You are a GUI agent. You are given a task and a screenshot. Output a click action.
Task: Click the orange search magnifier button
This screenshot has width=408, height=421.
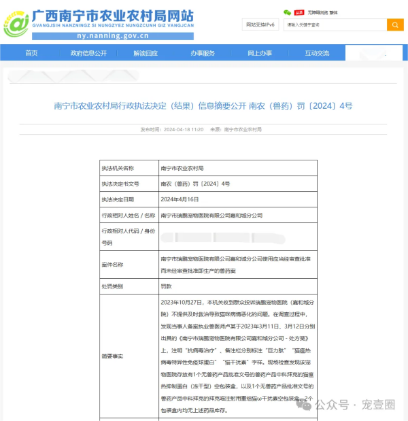point(395,24)
